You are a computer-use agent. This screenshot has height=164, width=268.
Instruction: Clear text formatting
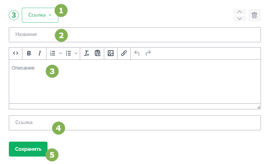point(86,53)
